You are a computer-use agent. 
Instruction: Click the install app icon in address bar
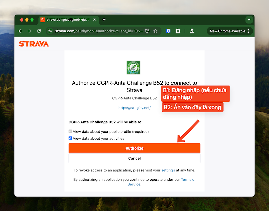coord(147,31)
